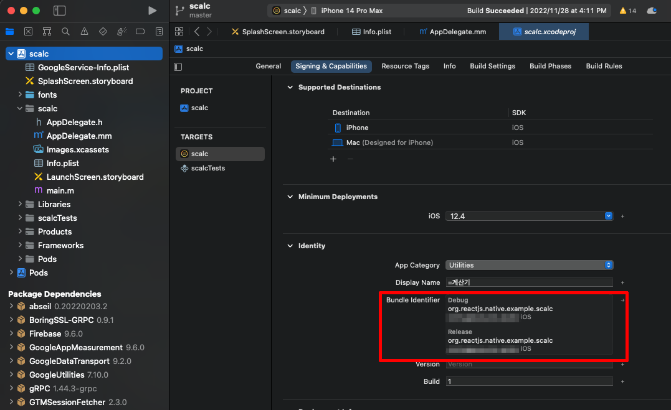The image size is (671, 410).
Task: Open the Report navigator
Action: click(159, 32)
